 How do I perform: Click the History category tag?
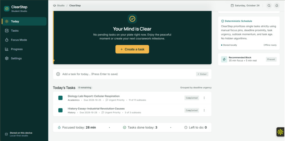[72, 113]
